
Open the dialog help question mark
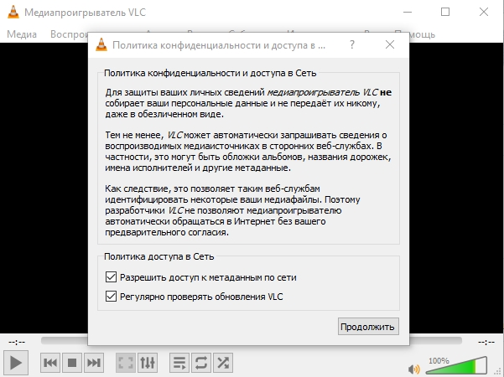[352, 44]
